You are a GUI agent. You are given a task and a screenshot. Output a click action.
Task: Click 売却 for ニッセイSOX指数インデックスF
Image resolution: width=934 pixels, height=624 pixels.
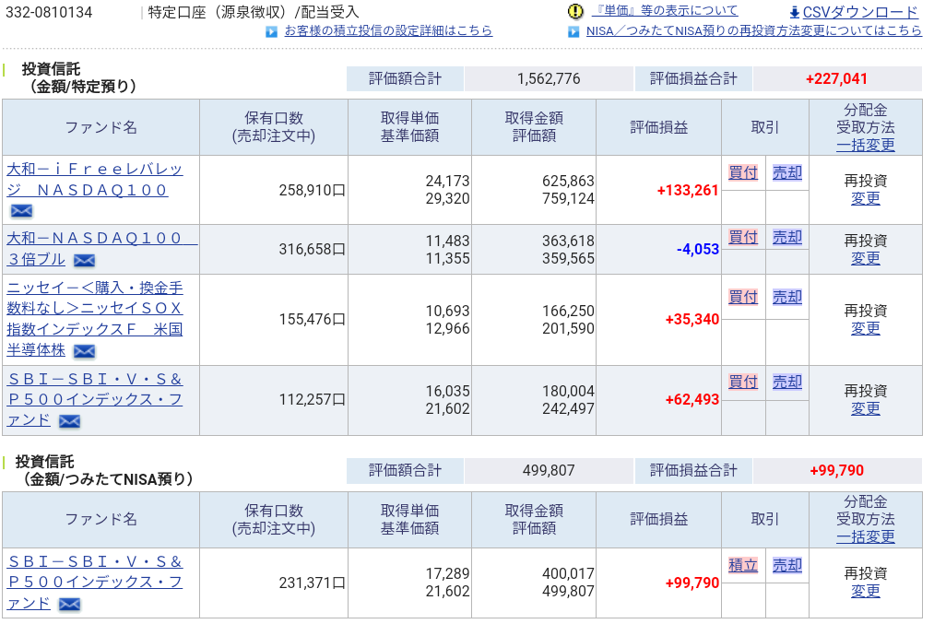click(786, 297)
